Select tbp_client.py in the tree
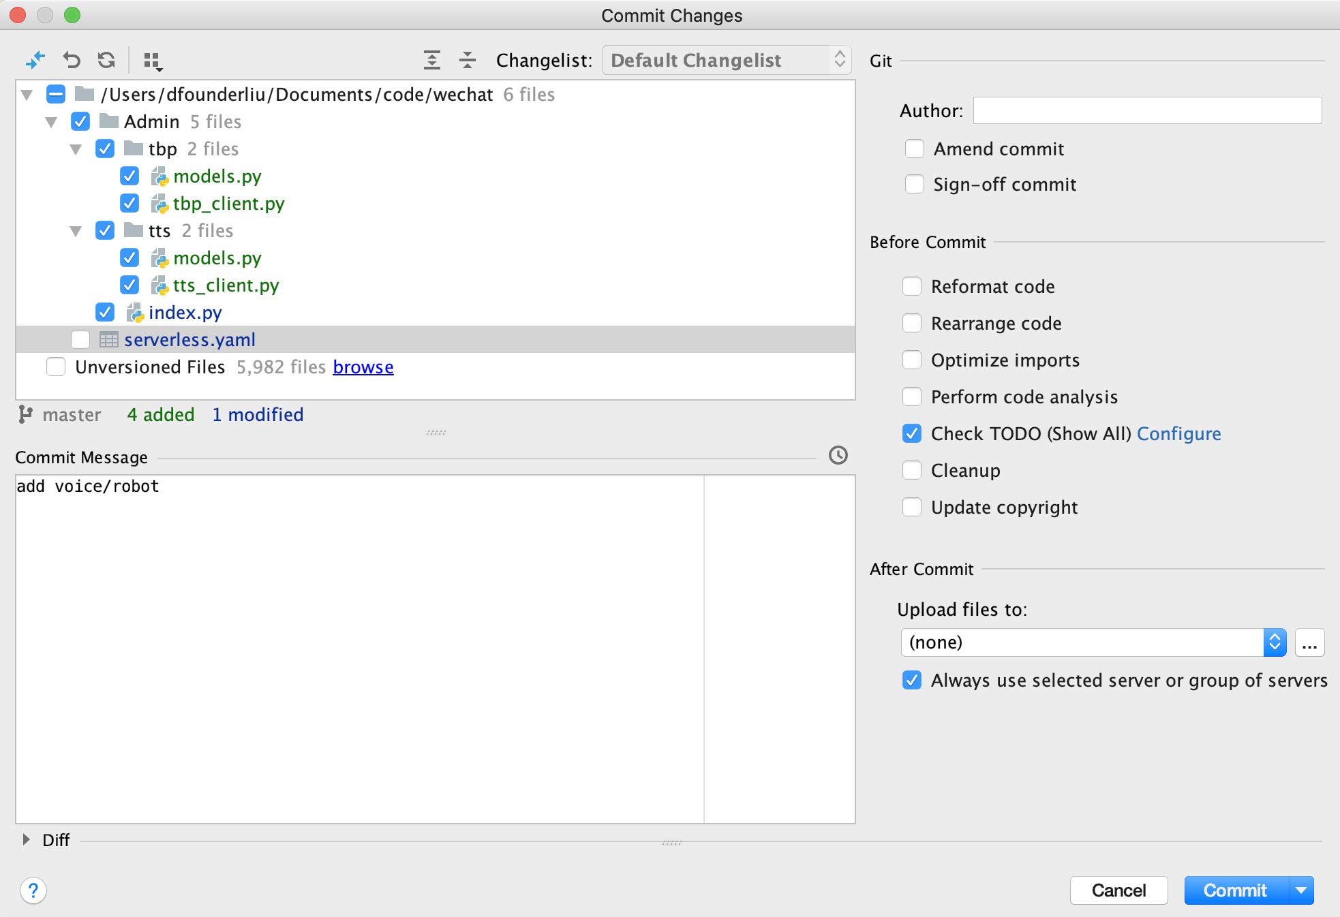Viewport: 1340px width, 917px height. tap(228, 204)
